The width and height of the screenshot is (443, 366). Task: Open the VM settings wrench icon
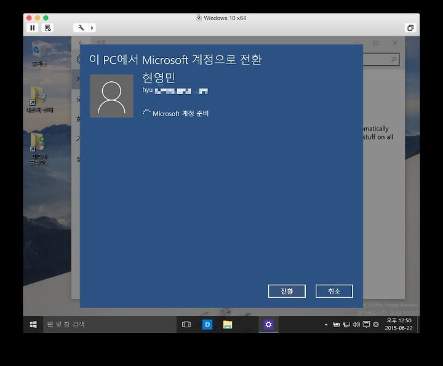pos(81,28)
